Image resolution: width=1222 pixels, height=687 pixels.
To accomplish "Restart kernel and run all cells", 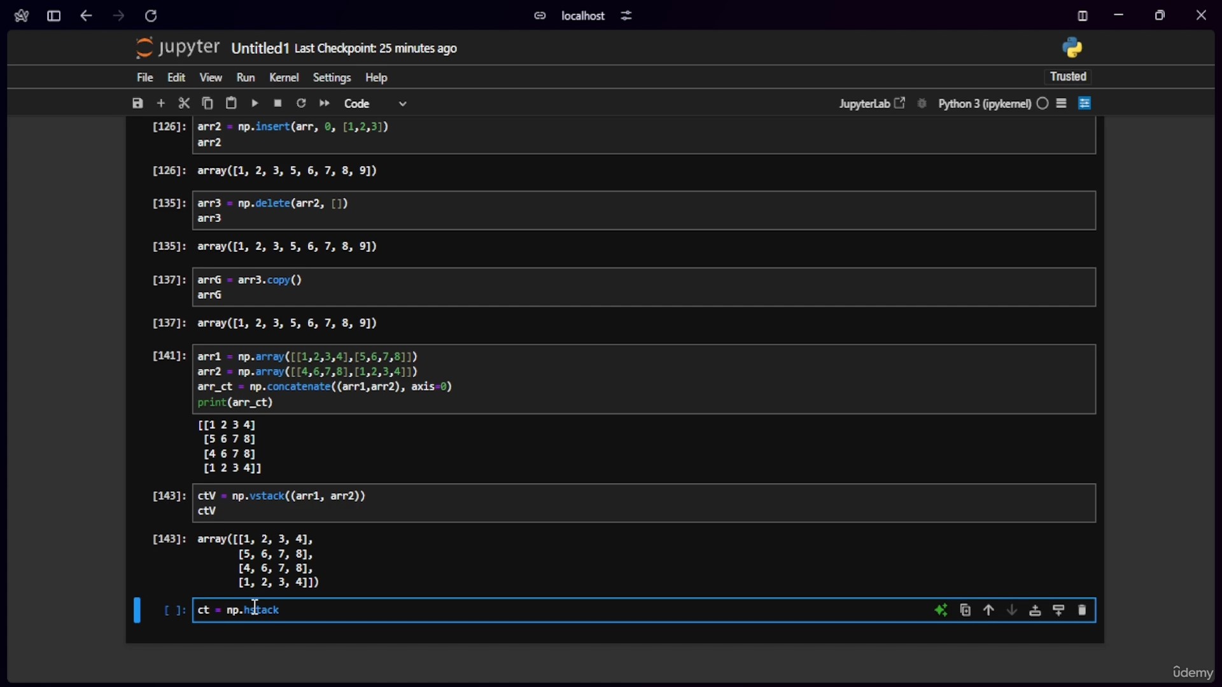I will click(325, 103).
